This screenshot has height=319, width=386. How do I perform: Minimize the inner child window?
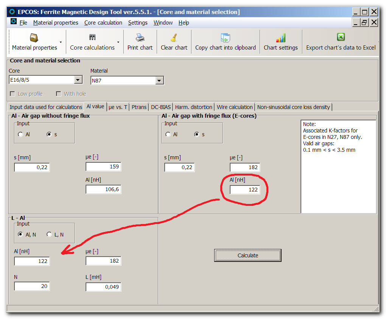coord(355,22)
